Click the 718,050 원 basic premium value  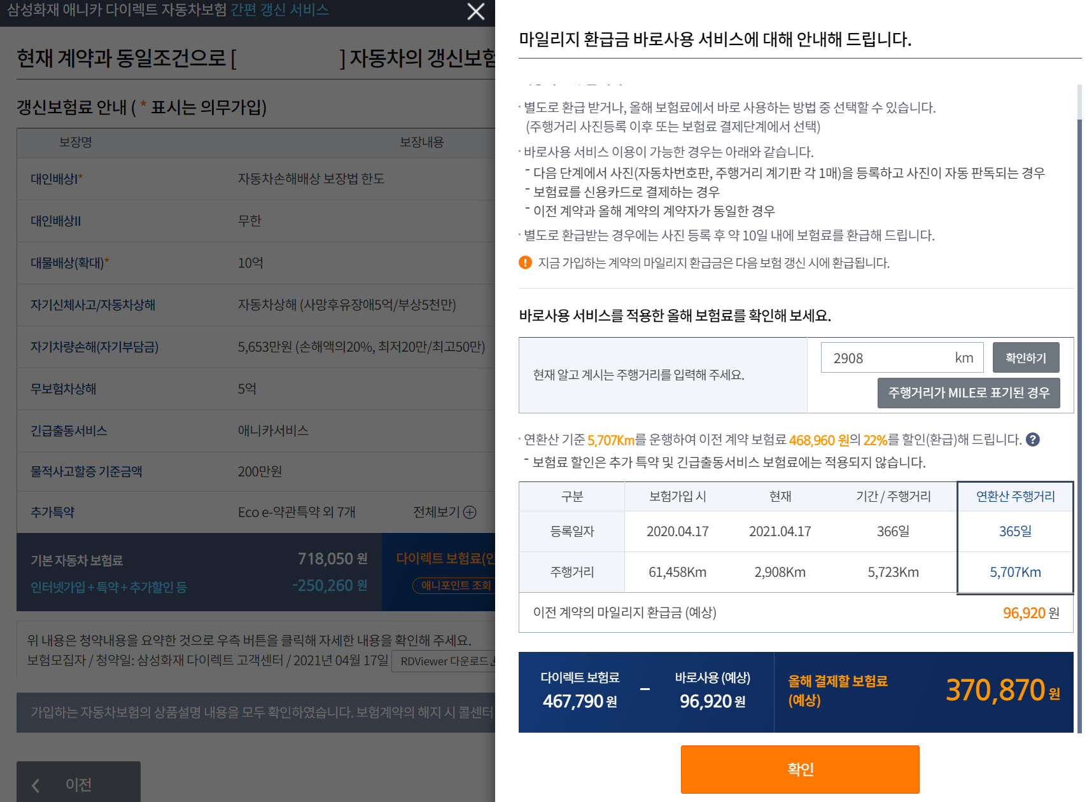(333, 558)
